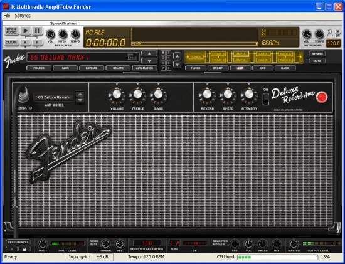
Task: Click the Pause button in SpeedTrainer
Action: 38,31
